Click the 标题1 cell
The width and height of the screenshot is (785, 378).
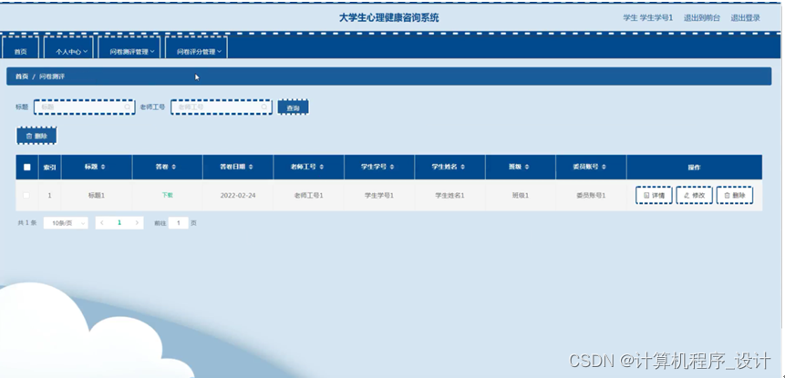tap(97, 196)
